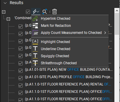120x102 pixels.
Task: Uncheck the RENTAL OF... result checkbox
Action: (x=20, y=86)
